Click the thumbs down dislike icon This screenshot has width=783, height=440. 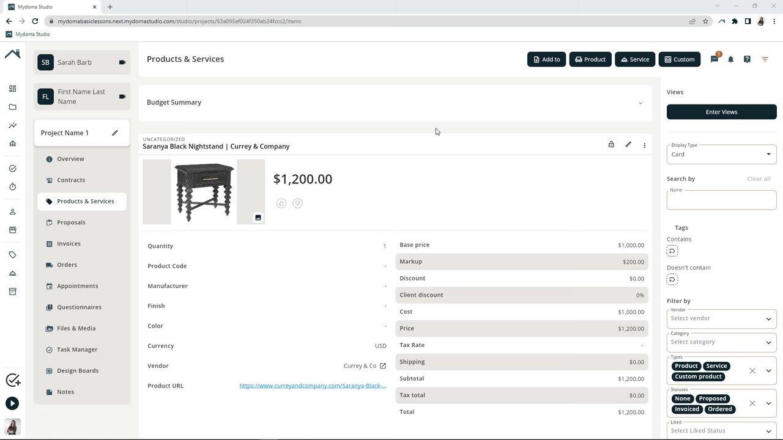pyautogui.click(x=298, y=204)
